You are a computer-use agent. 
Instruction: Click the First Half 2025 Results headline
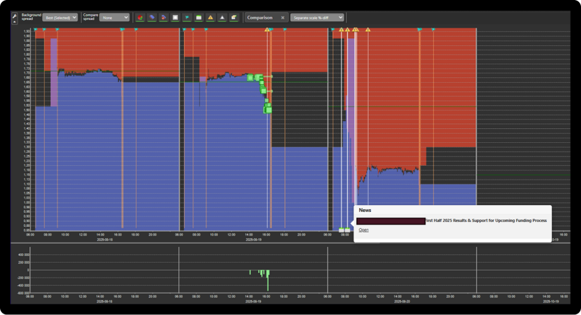click(486, 221)
